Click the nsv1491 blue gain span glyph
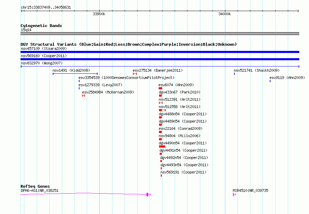The height and width of the screenshot is (214, 309). click(x=75, y=74)
